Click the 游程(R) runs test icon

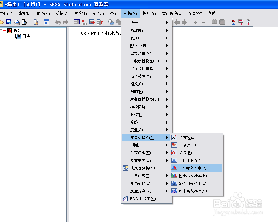coord(174,153)
